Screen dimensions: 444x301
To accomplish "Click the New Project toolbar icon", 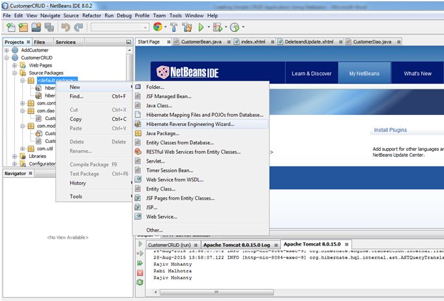I will point(23,27).
